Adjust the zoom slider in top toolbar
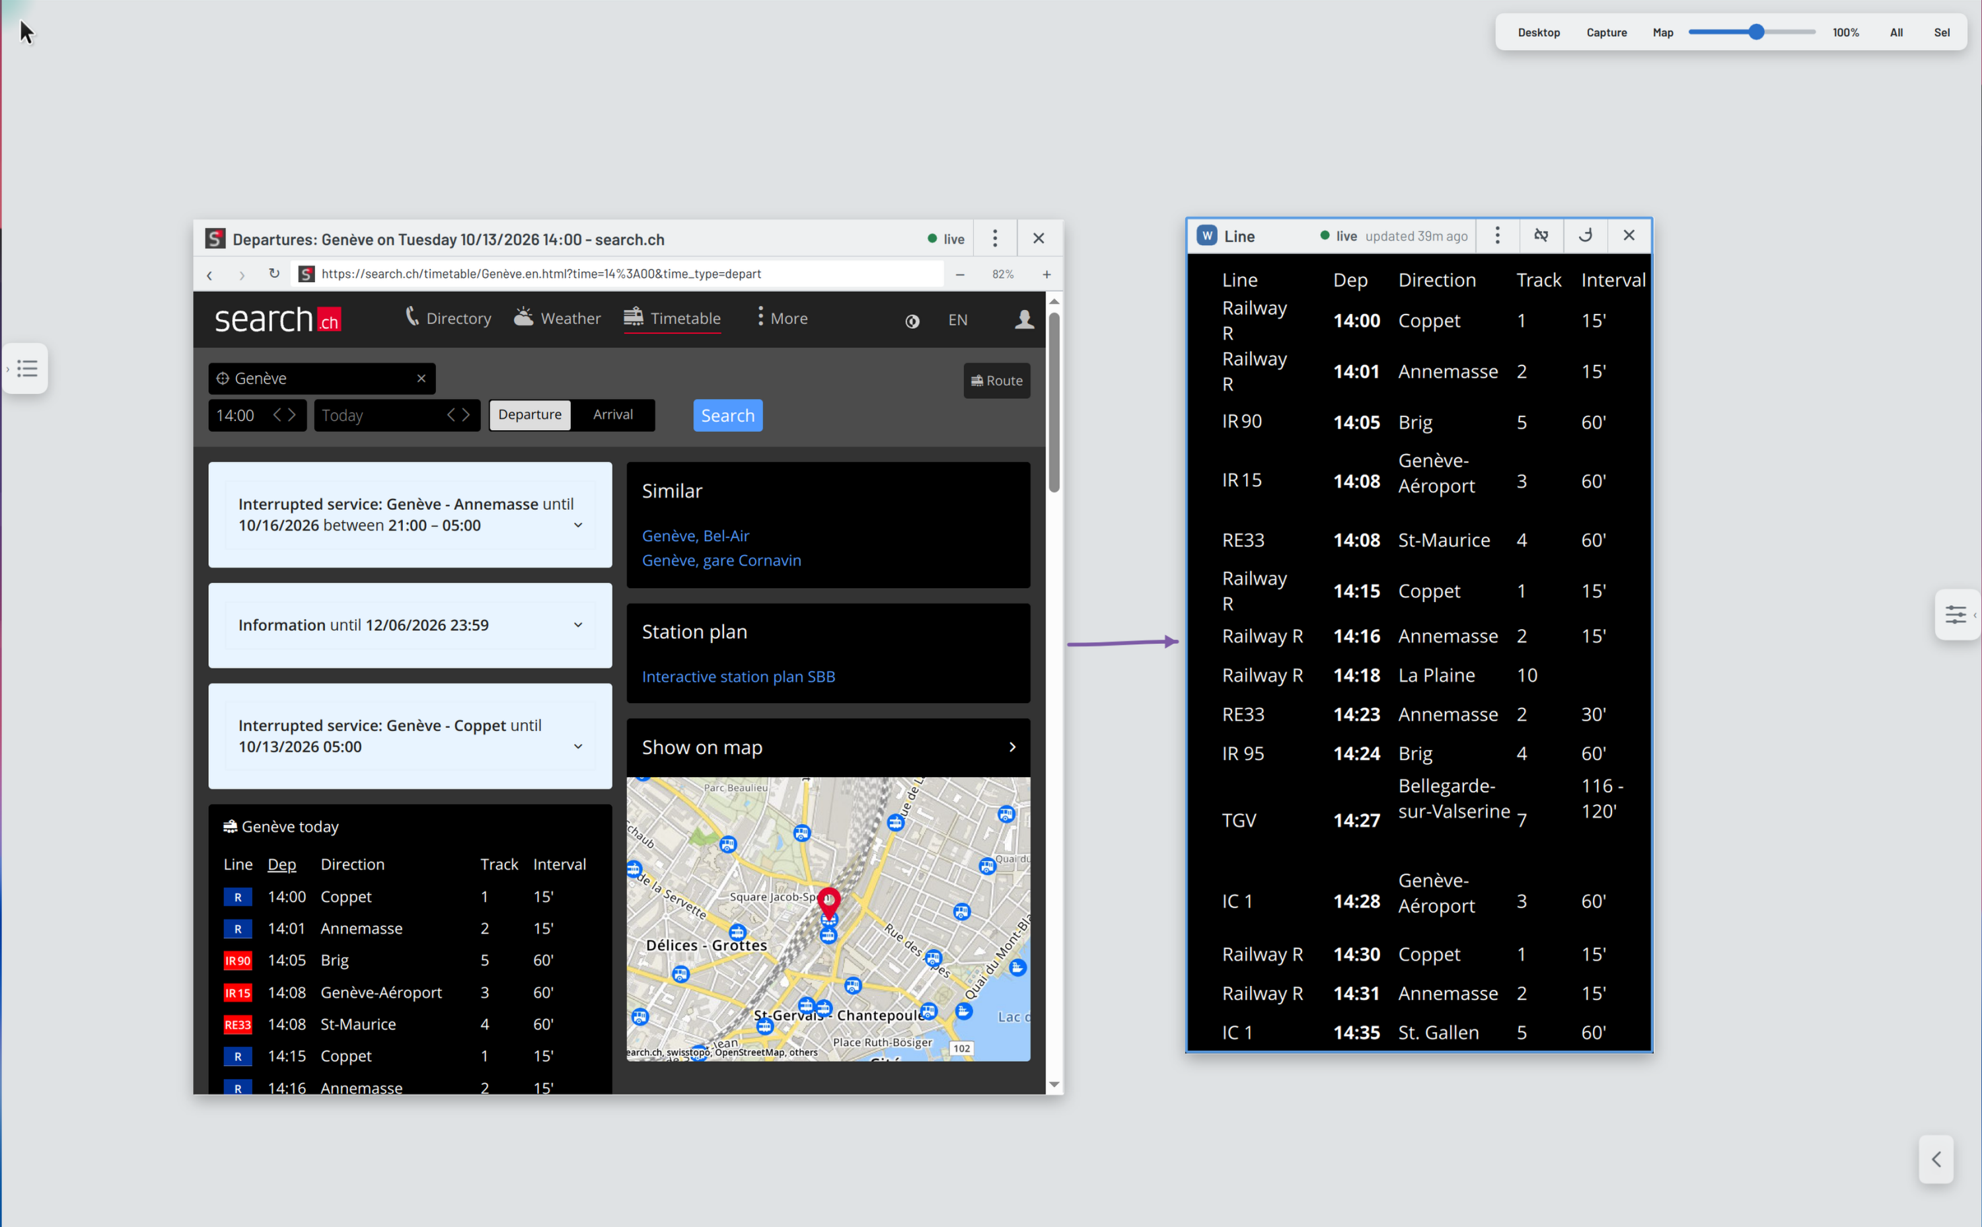Screen dimensions: 1982x1227 click(1755, 32)
